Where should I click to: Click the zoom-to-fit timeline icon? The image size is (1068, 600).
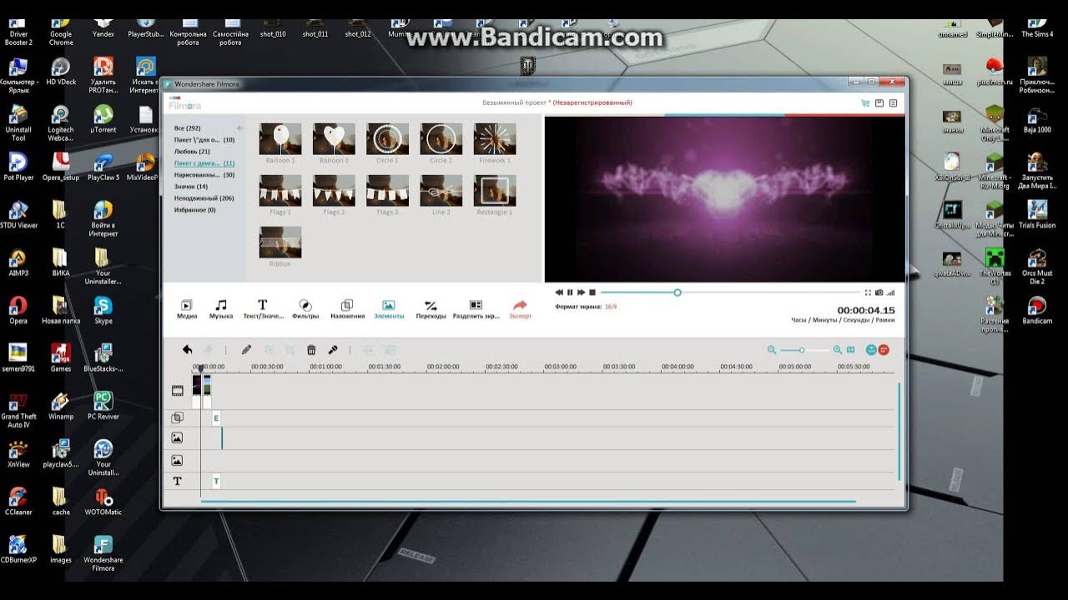[851, 350]
